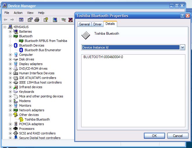Click the Print toolbar icon

pos(37,20)
